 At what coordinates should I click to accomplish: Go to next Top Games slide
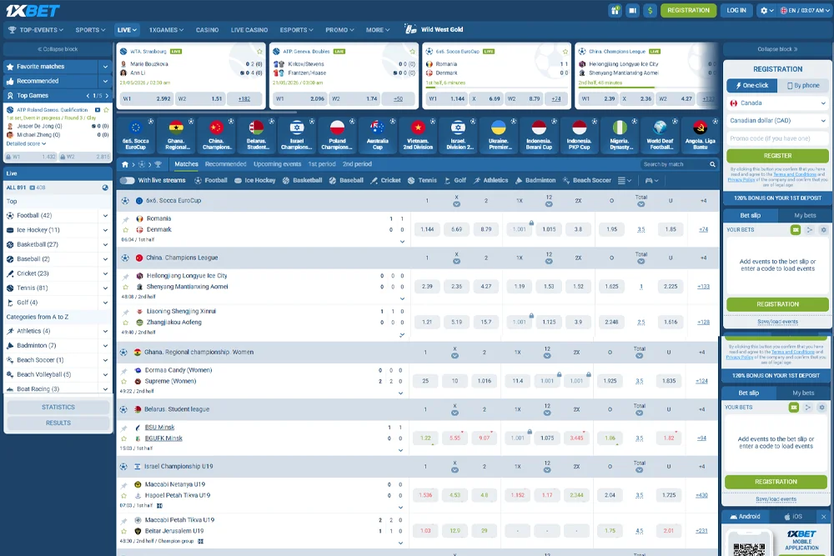click(107, 96)
